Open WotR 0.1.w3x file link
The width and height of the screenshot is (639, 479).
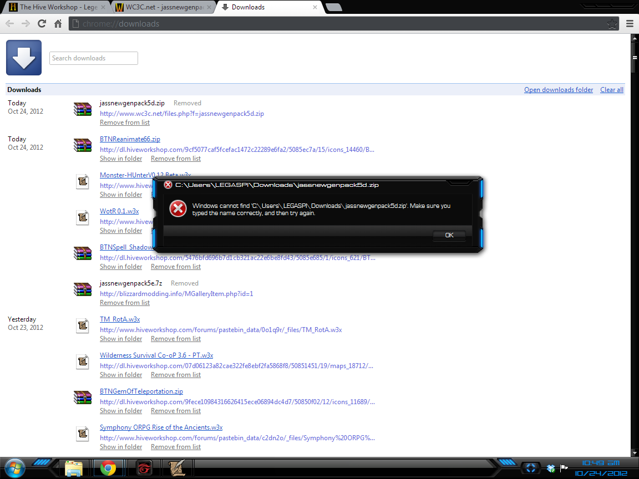(119, 211)
